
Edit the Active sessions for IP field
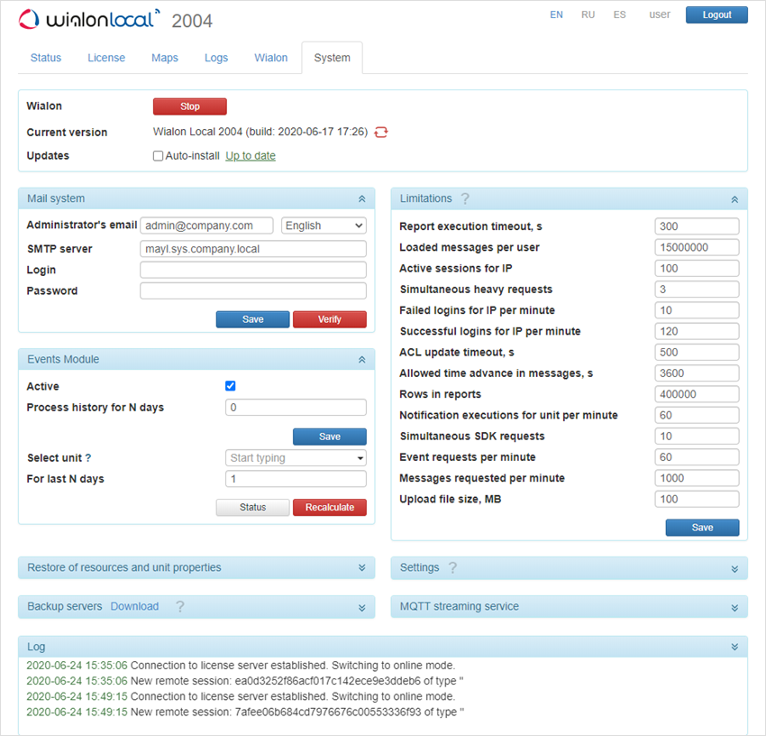(x=698, y=269)
